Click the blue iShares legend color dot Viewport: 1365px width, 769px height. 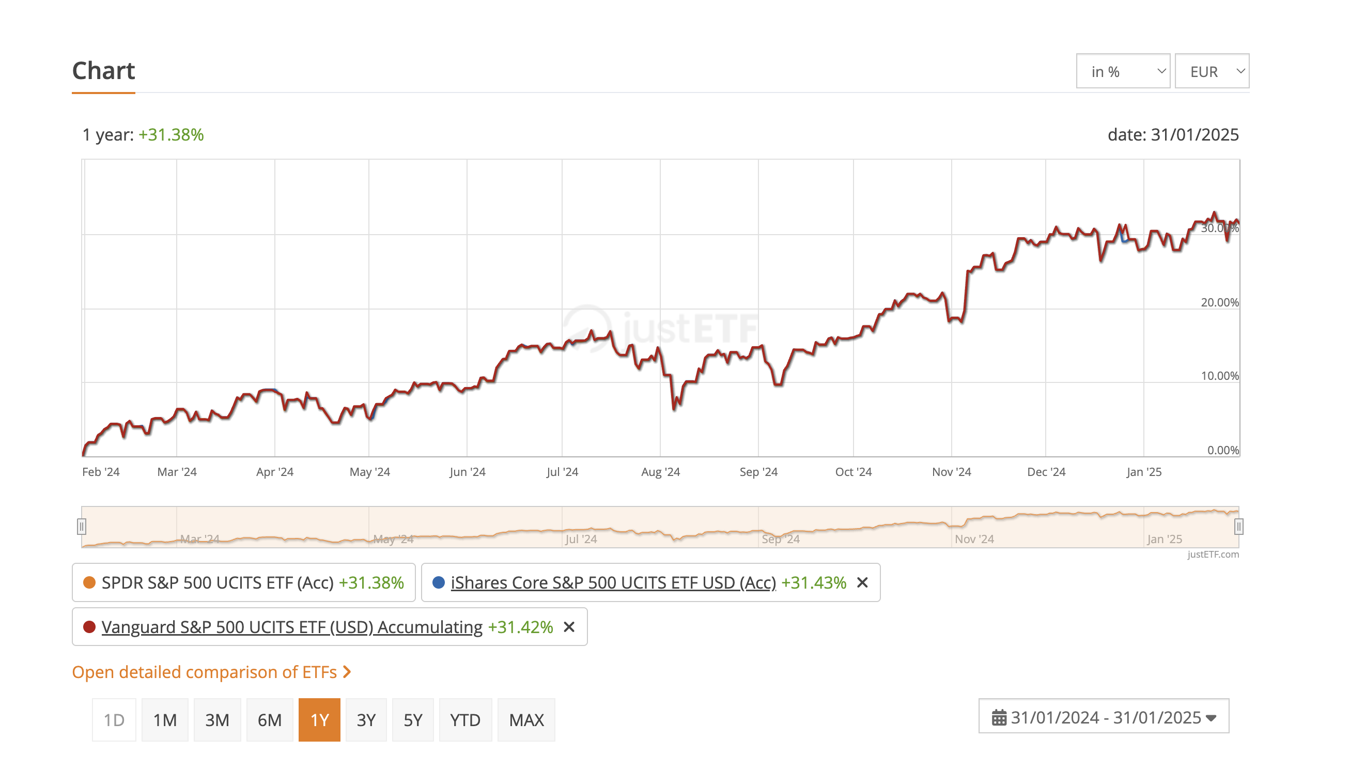[438, 582]
